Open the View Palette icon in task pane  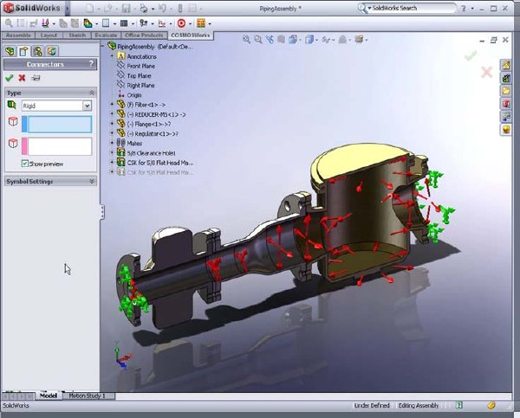(x=506, y=116)
